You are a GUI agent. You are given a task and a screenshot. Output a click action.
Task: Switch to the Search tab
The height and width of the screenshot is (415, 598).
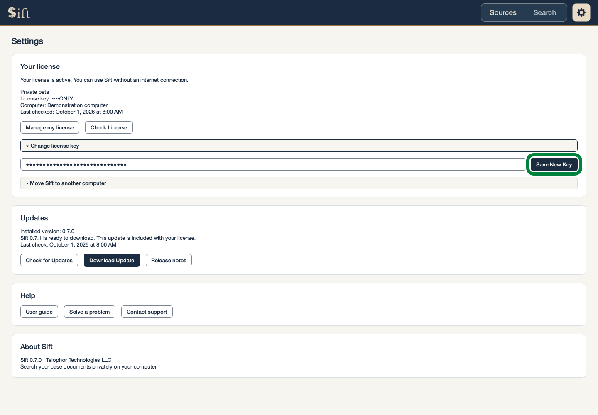tap(544, 12)
